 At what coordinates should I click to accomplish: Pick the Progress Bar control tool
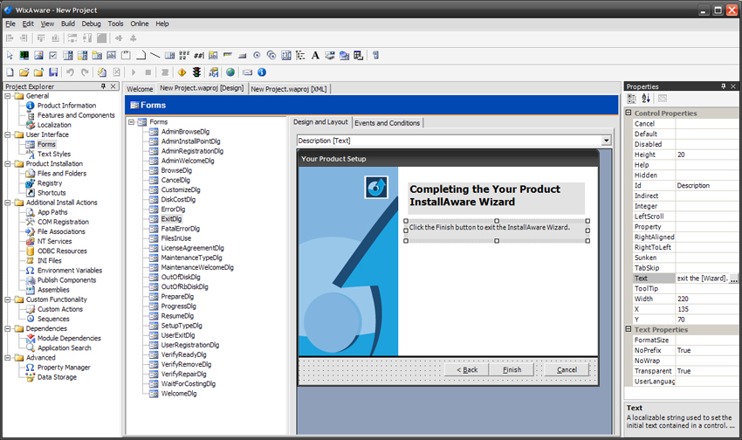tap(228, 55)
